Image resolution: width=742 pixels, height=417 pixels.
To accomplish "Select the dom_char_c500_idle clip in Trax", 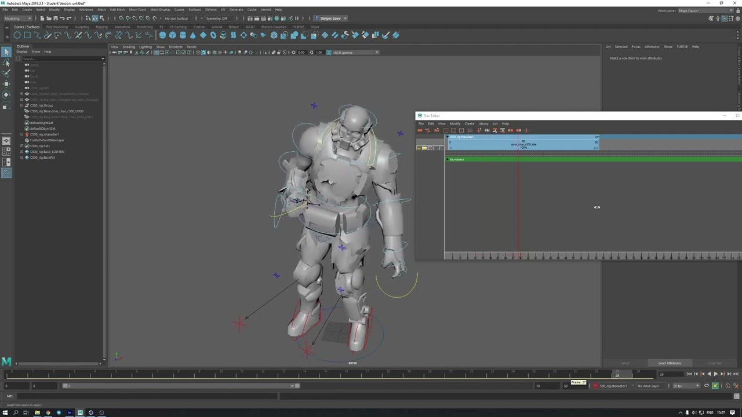I will (523, 144).
